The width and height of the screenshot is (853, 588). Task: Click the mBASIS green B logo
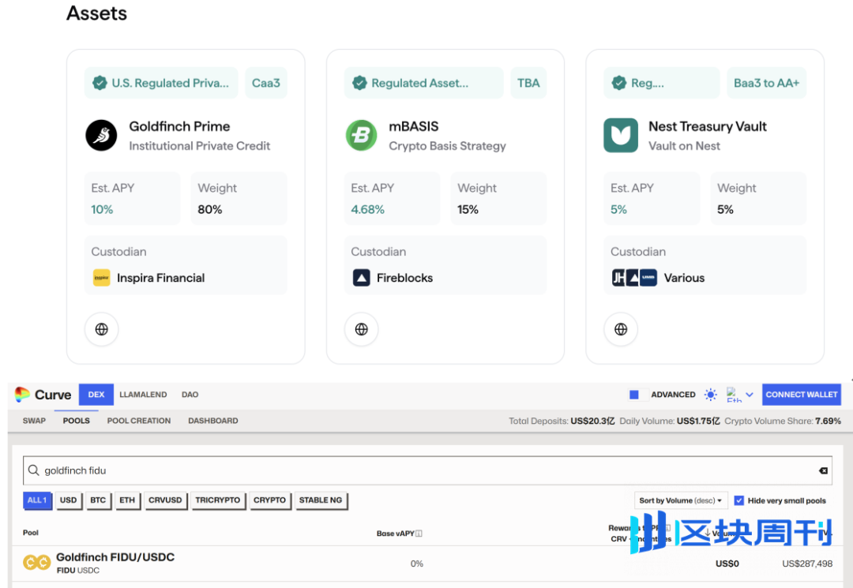coord(361,135)
